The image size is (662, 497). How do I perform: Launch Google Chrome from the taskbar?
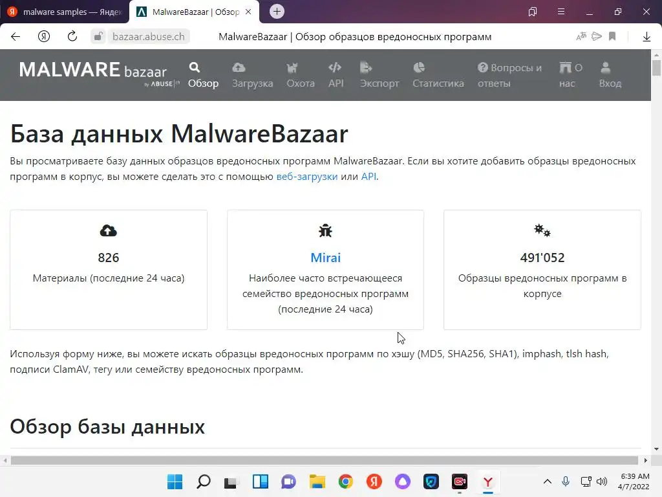pos(346,481)
